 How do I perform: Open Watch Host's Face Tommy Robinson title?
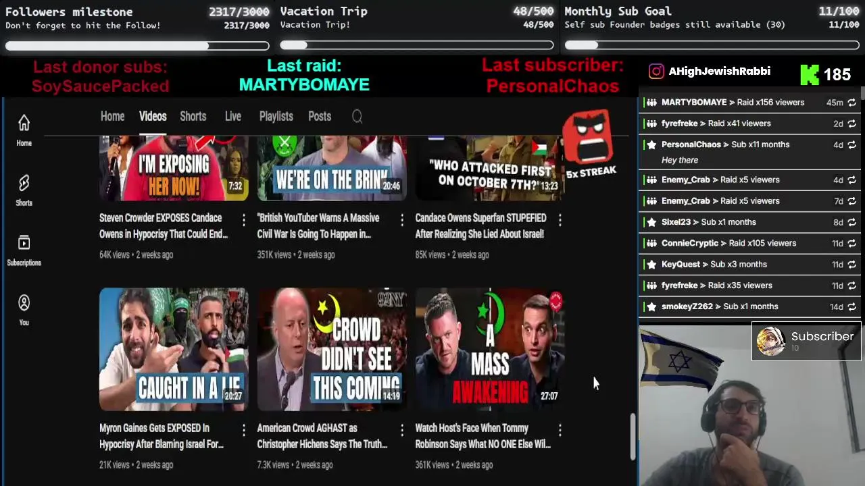coord(483,436)
